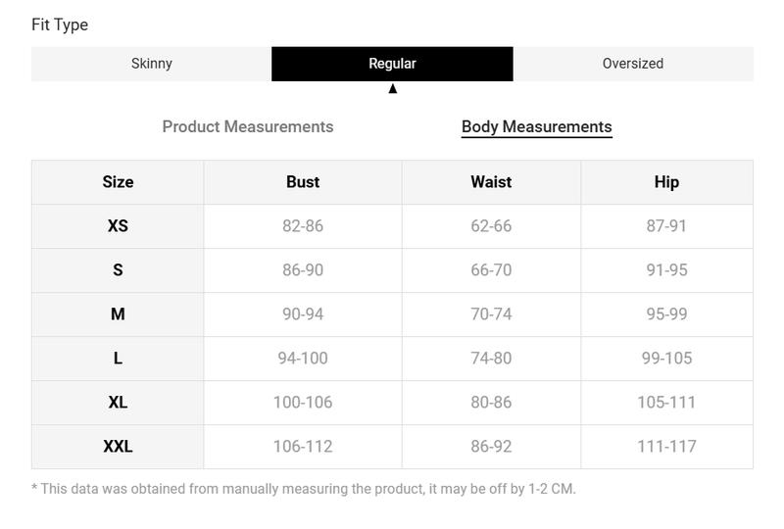
Task: Select the XS size row label
Action: (118, 226)
